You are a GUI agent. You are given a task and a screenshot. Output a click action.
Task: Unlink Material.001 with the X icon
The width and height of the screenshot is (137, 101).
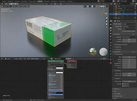71,59
